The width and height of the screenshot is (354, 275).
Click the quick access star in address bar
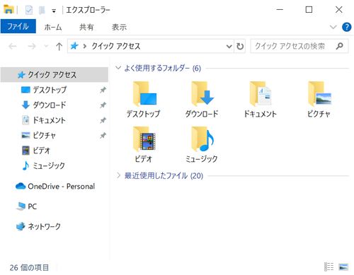point(74,46)
